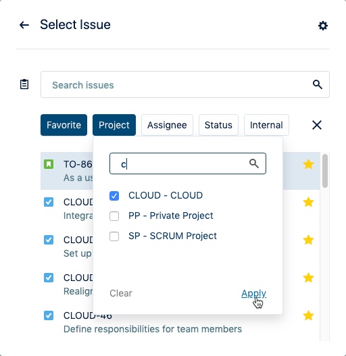The height and width of the screenshot is (356, 346).
Task: Open settings via the gear icon
Action: coord(323,26)
